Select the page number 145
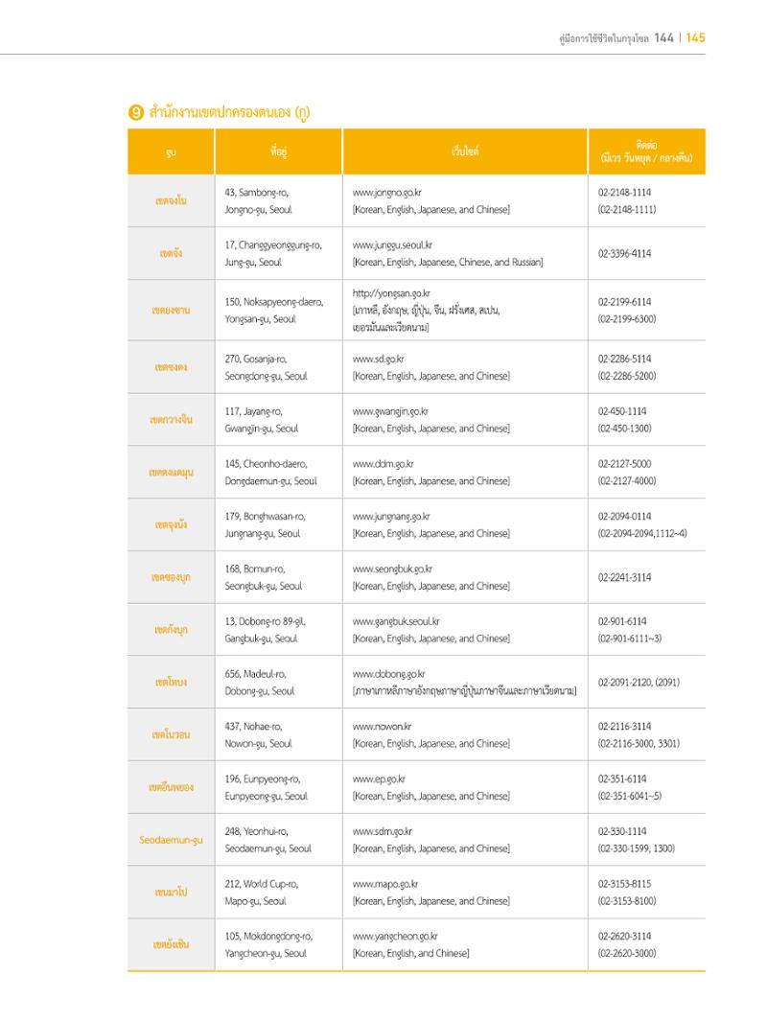Viewport: 767px width, 1022px height. pyautogui.click(x=695, y=37)
